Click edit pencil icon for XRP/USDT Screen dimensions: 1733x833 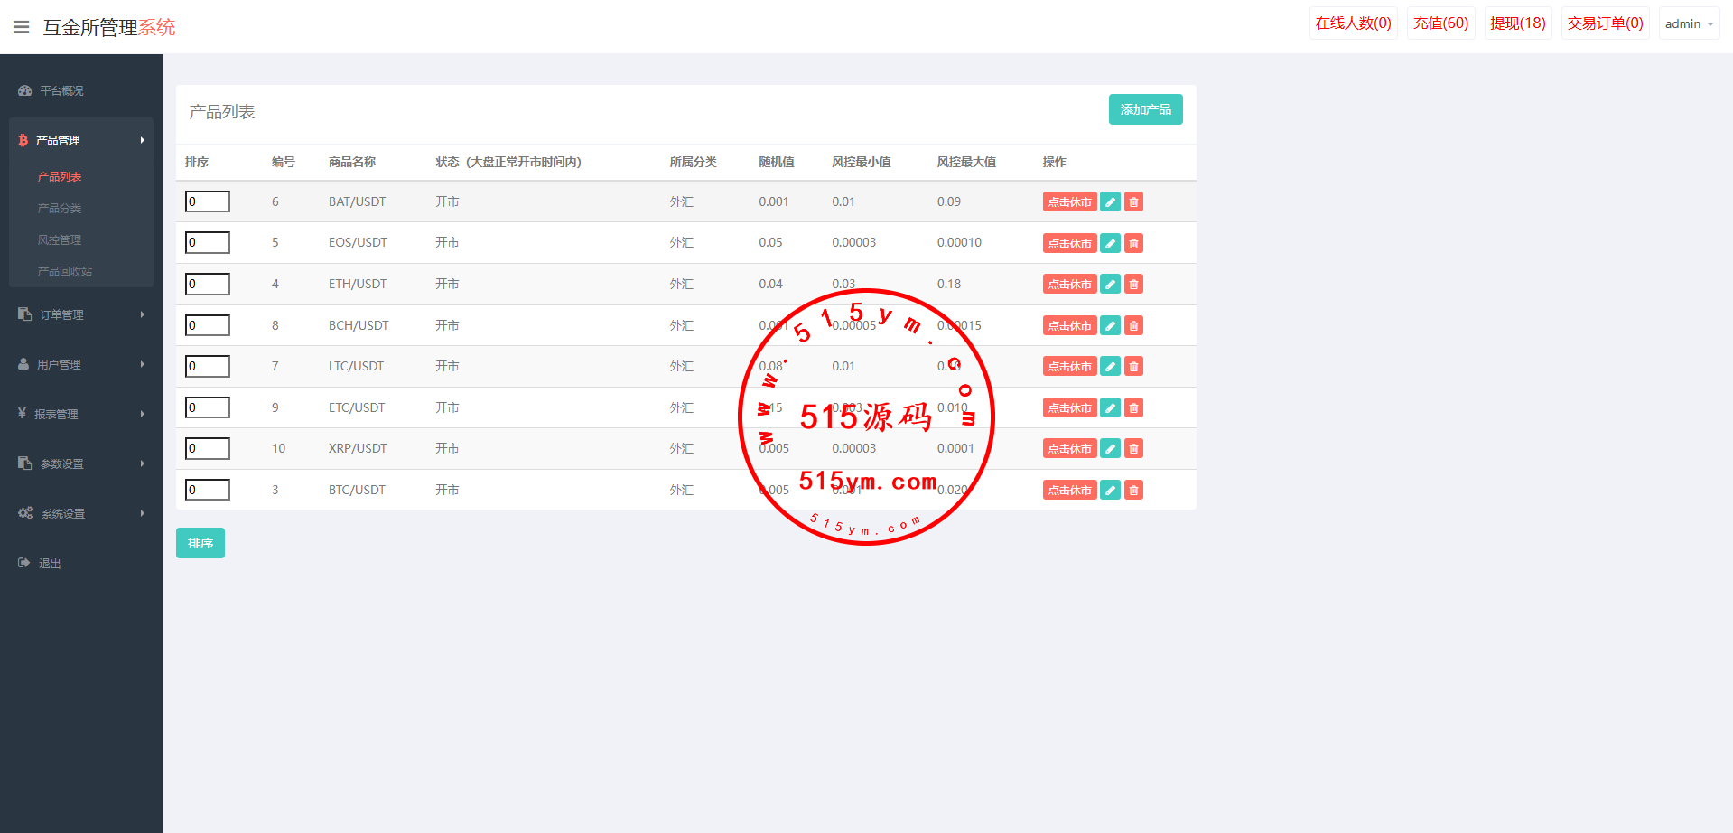tap(1110, 448)
